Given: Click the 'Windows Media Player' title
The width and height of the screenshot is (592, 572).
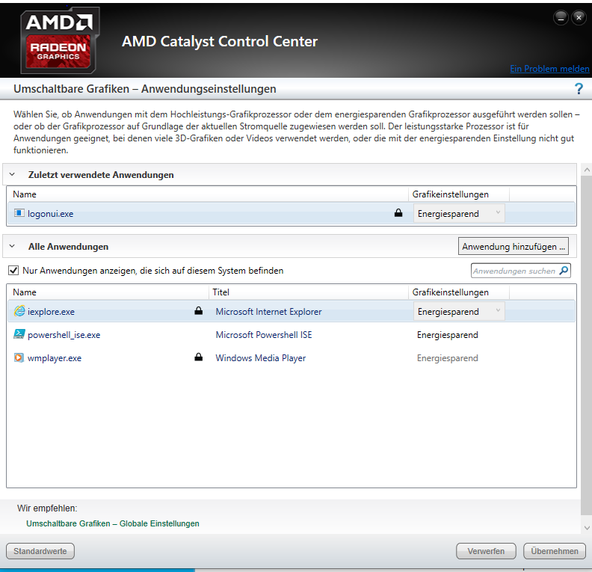Looking at the screenshot, I should (261, 358).
